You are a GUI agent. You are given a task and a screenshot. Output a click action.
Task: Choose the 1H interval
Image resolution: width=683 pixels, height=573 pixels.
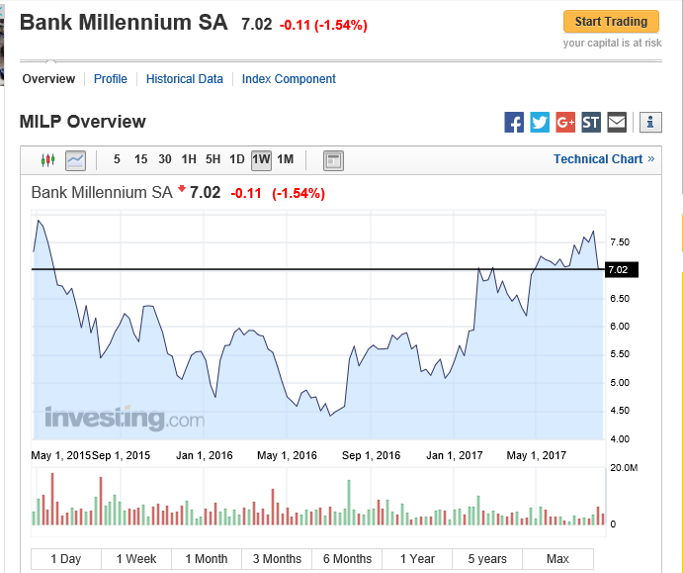pos(189,159)
